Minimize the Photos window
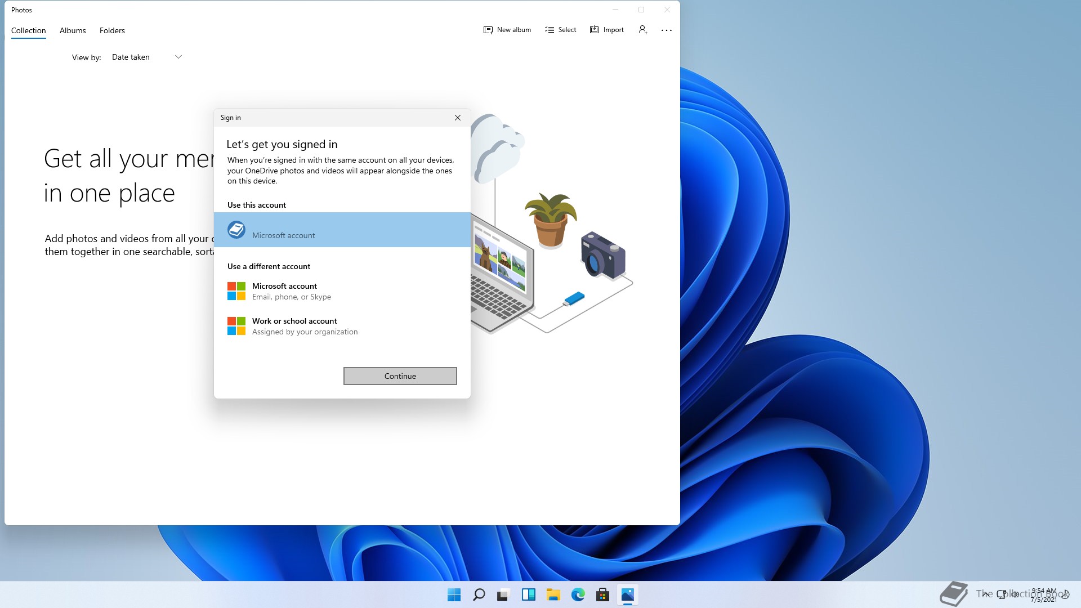This screenshot has width=1081, height=608. click(x=615, y=10)
